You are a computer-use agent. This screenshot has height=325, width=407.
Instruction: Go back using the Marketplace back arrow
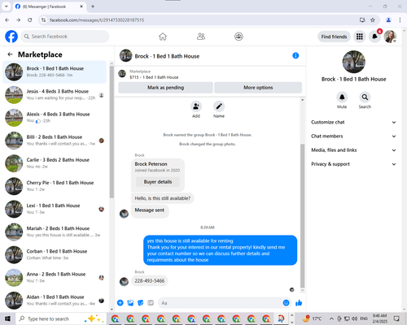(10, 54)
